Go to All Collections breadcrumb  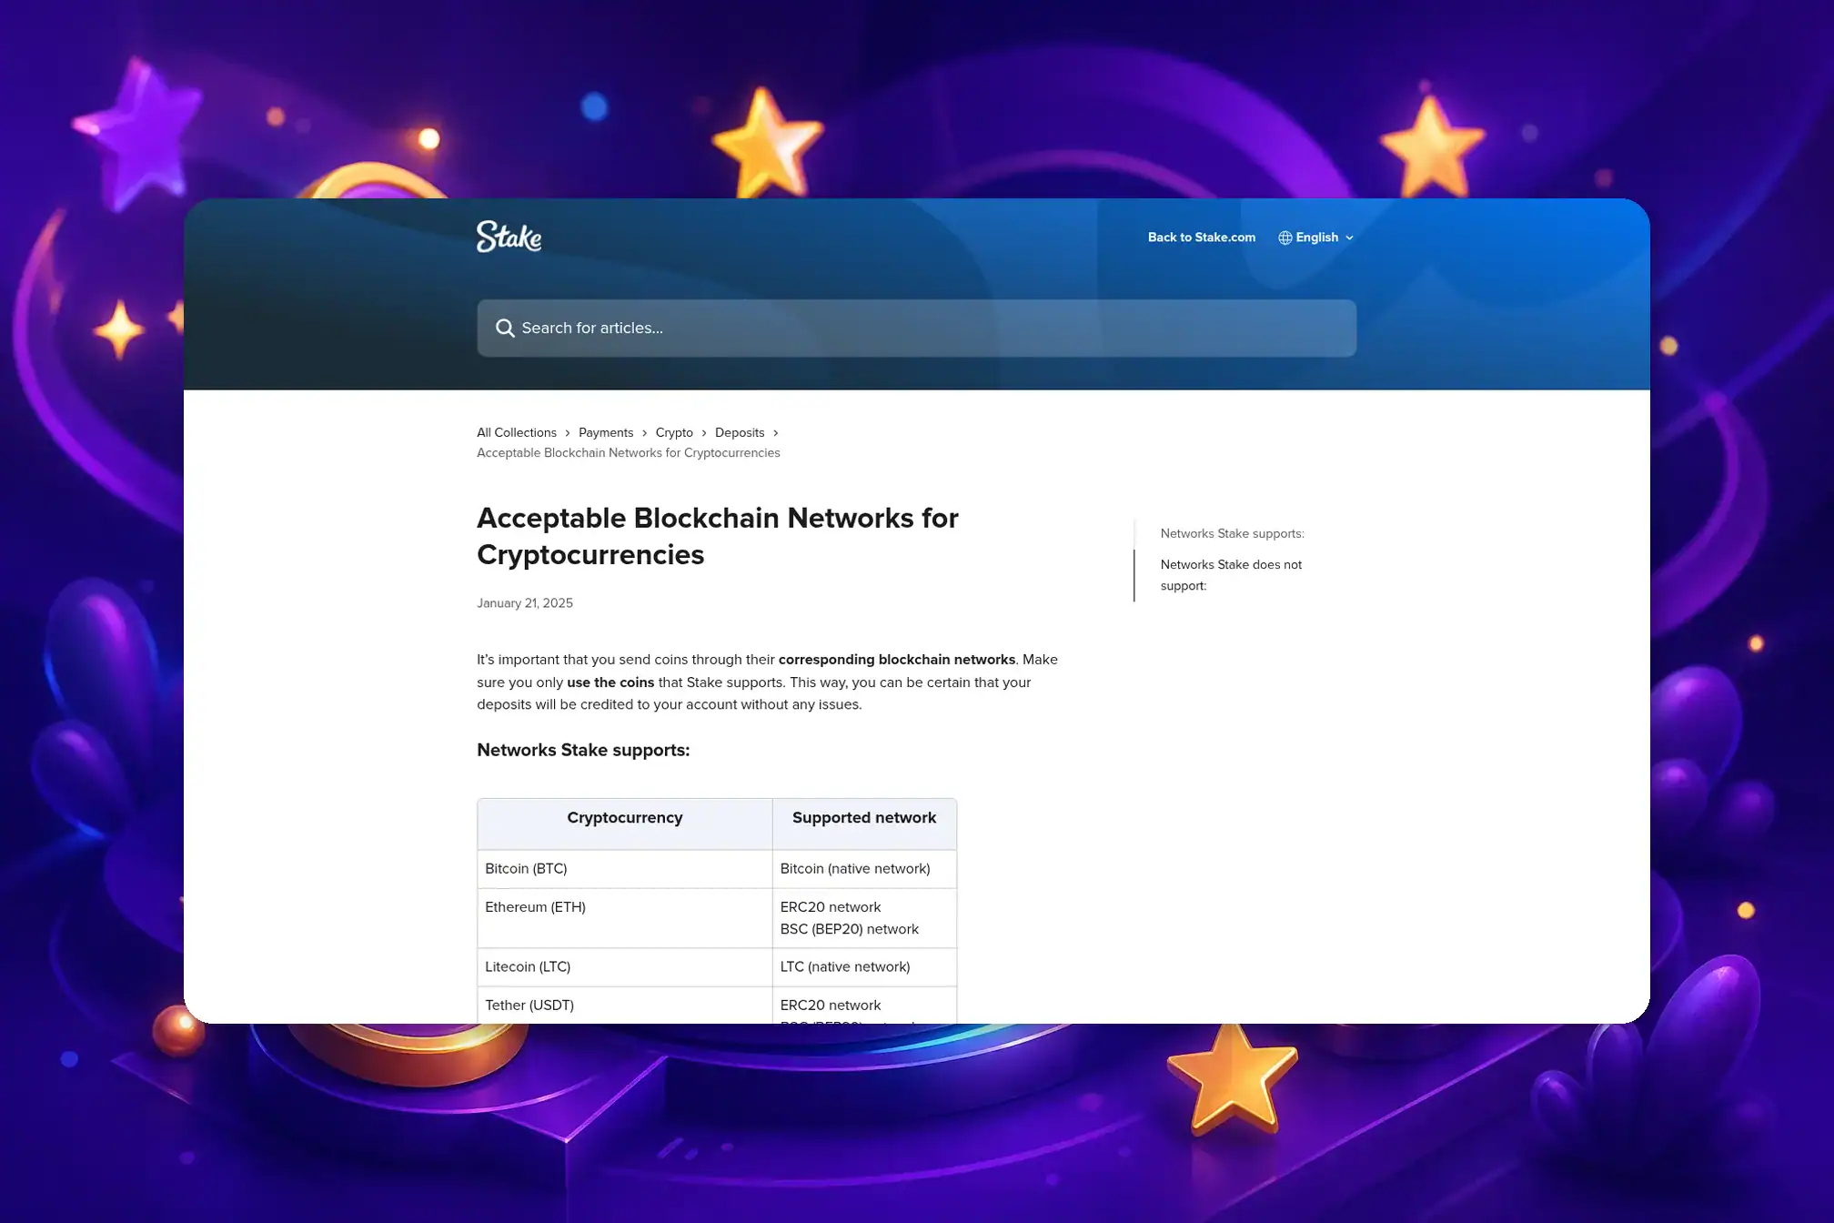tap(517, 433)
